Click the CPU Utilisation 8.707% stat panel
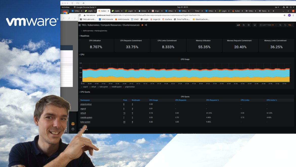Viewport: 296px width, 167px height. click(x=96, y=45)
